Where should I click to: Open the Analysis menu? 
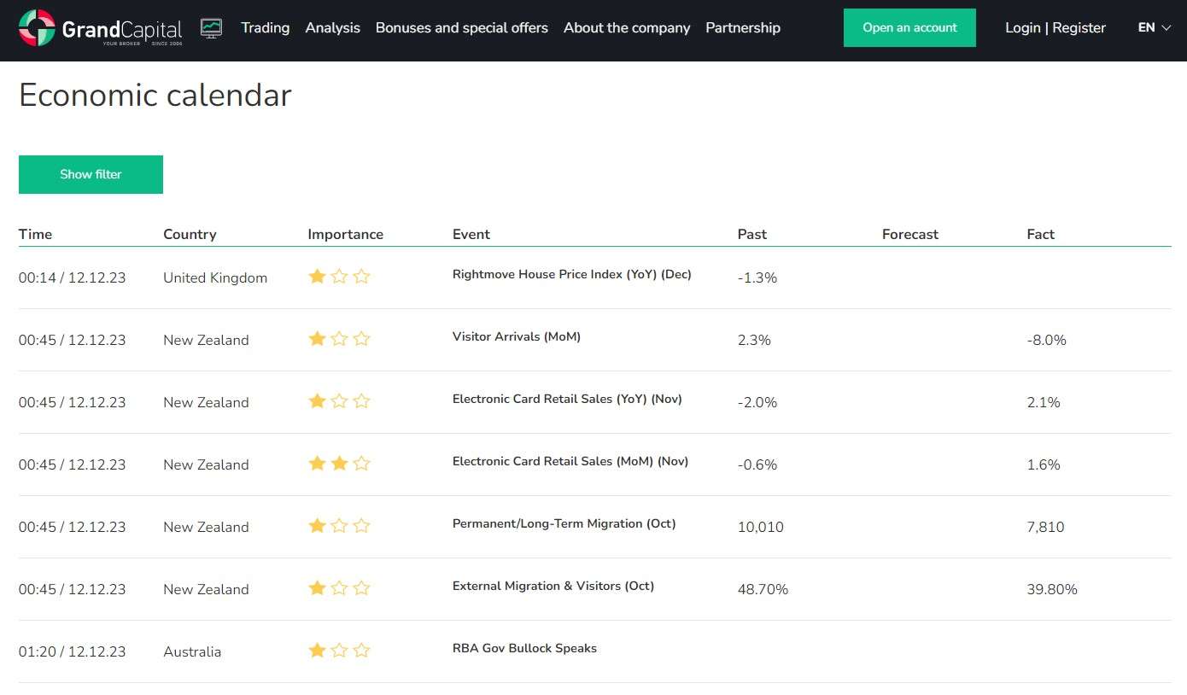(x=332, y=27)
